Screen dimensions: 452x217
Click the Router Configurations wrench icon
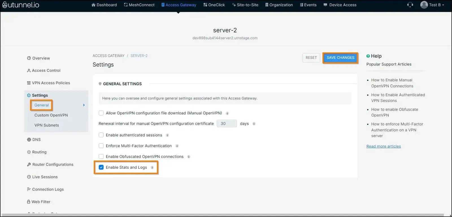29,164
